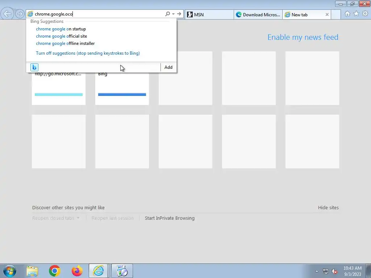This screenshot has height=278, width=371.
Task: Click the browser Forward arrow button
Action: click(x=20, y=14)
